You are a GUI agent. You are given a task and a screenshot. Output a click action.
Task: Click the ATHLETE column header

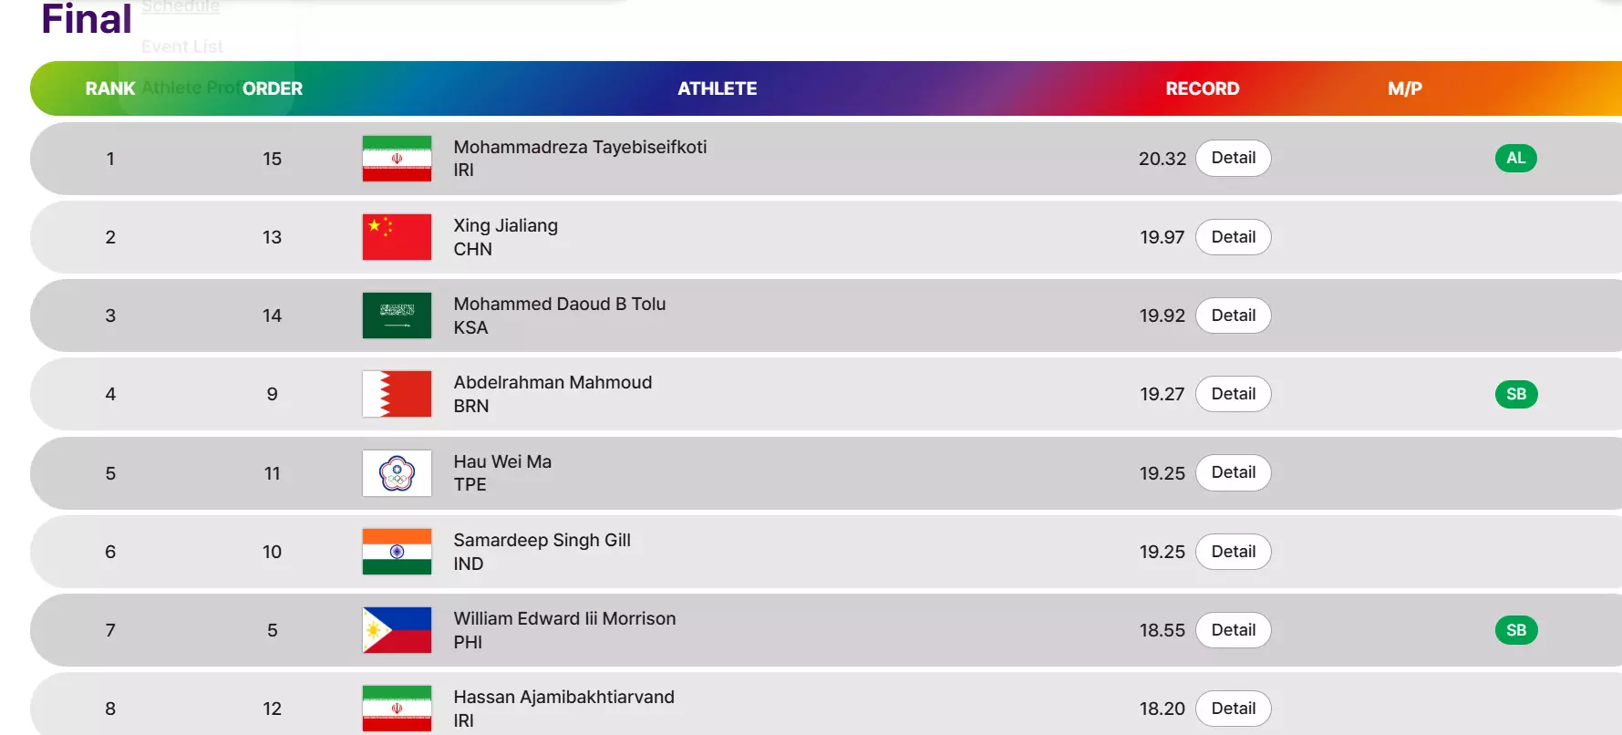click(x=717, y=88)
